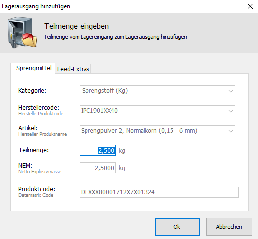Expand the Artikel dropdown arrow
Viewport: 258px width, 239px height.
tap(231, 131)
